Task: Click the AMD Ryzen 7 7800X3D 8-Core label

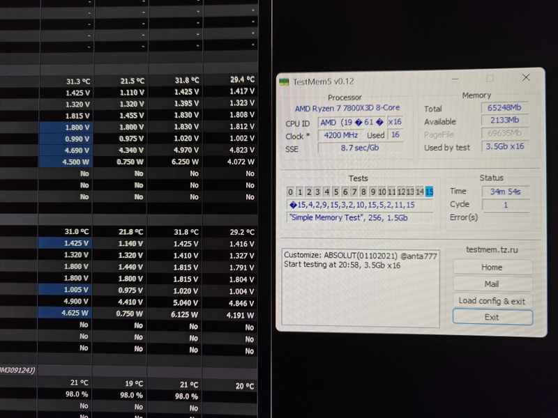Action: coord(347,108)
